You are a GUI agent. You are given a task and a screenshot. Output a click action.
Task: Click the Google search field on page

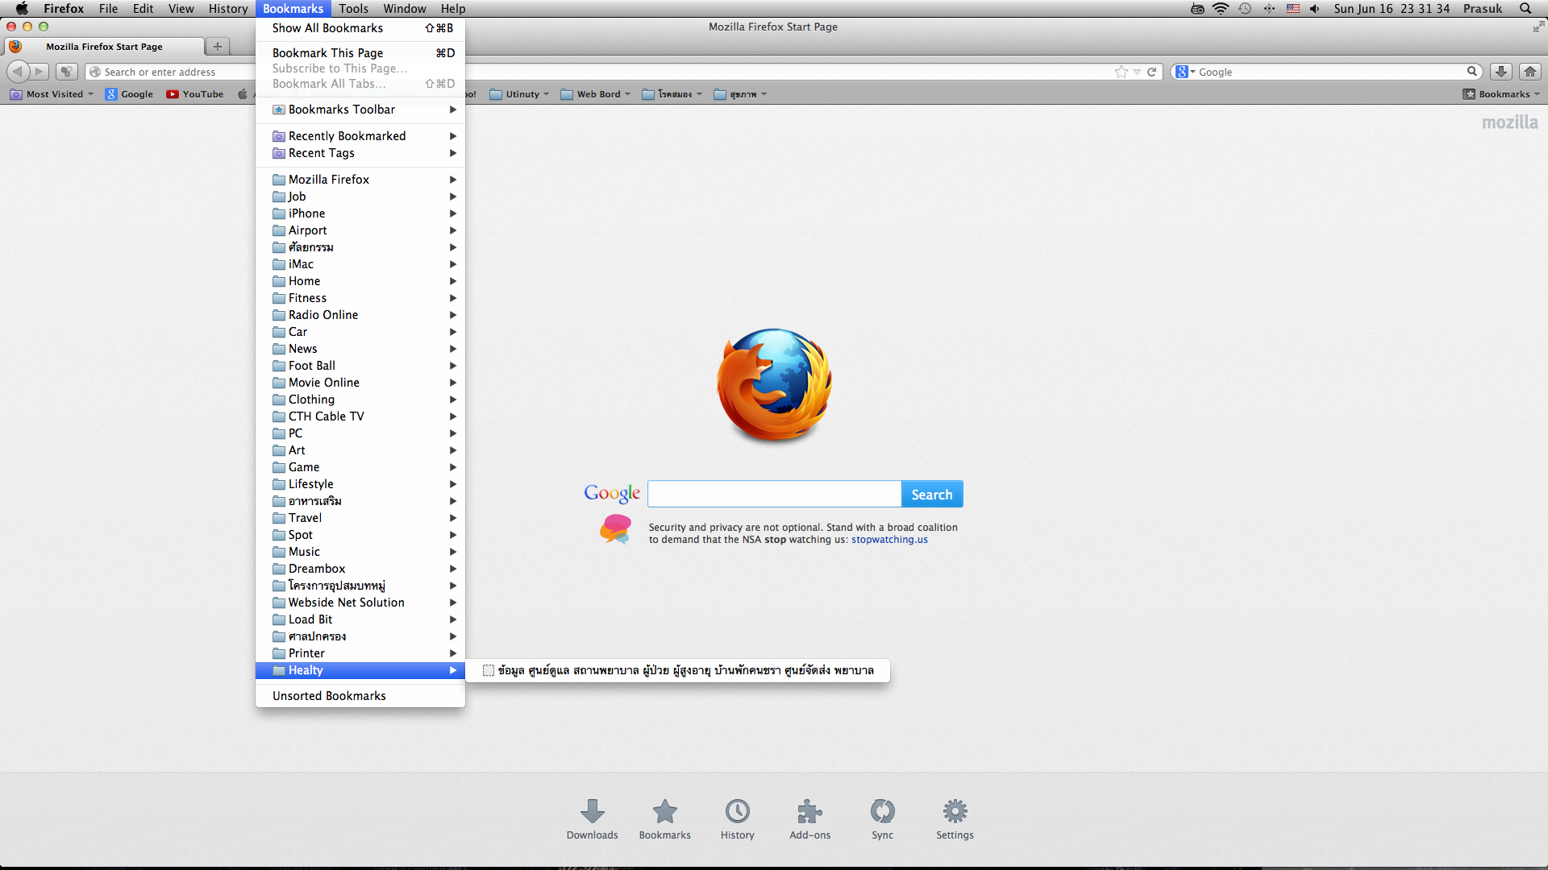coord(774,494)
